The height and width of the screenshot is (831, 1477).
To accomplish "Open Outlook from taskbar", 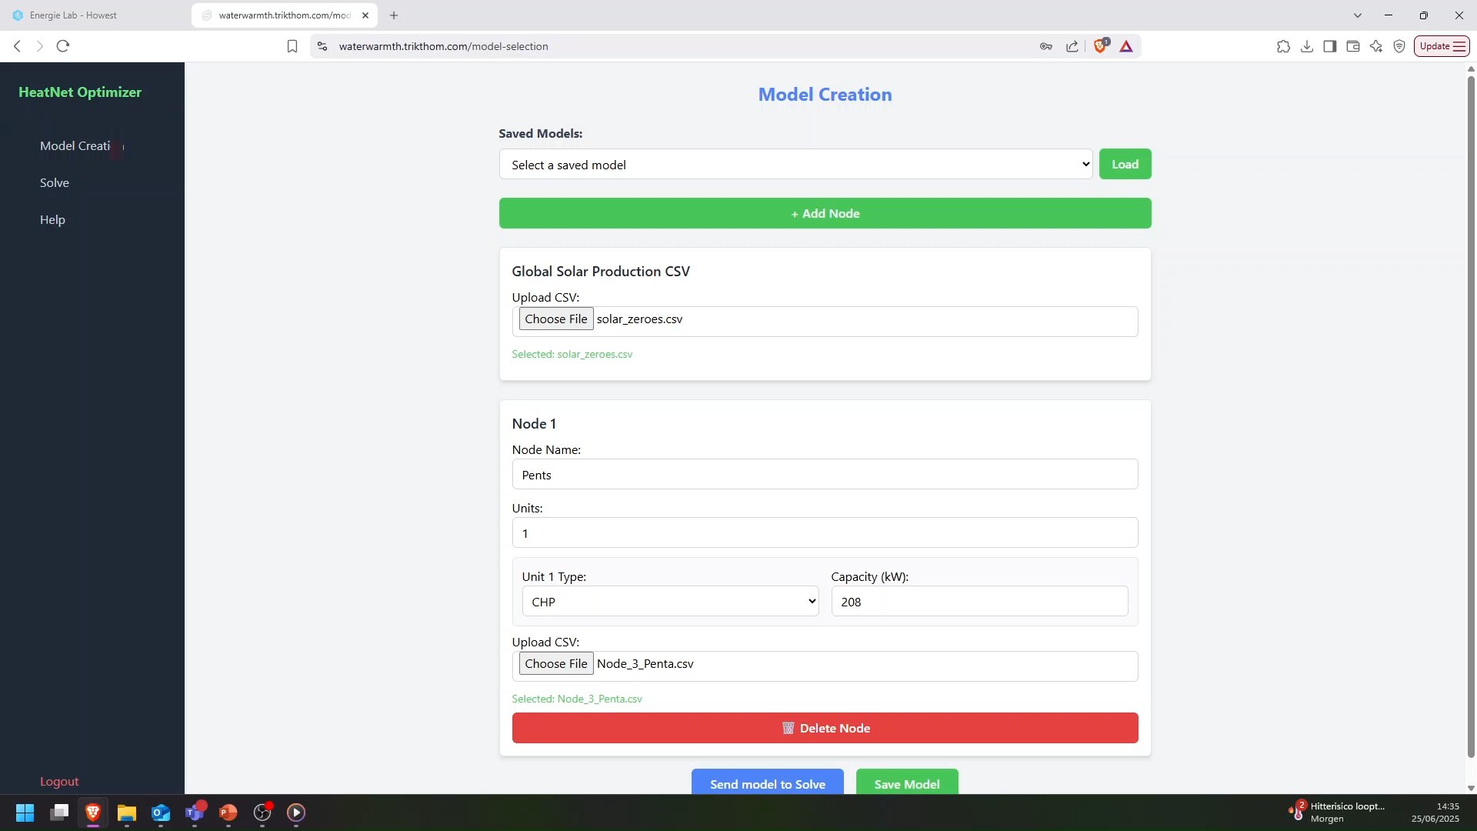I will 161,813.
